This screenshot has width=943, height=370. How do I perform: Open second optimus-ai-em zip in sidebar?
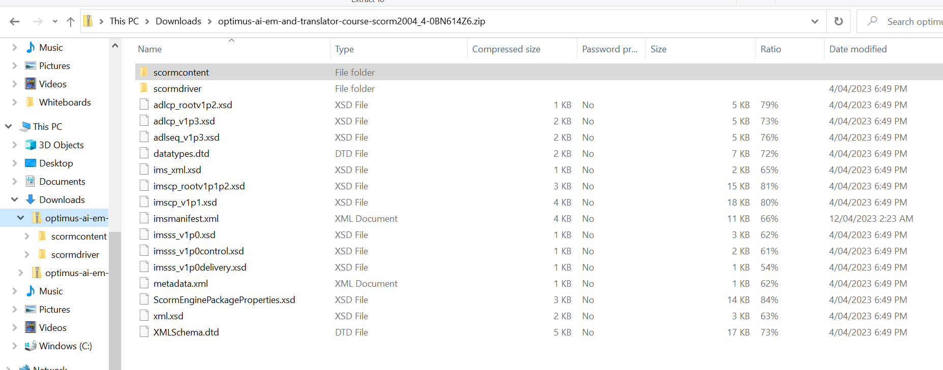(76, 273)
